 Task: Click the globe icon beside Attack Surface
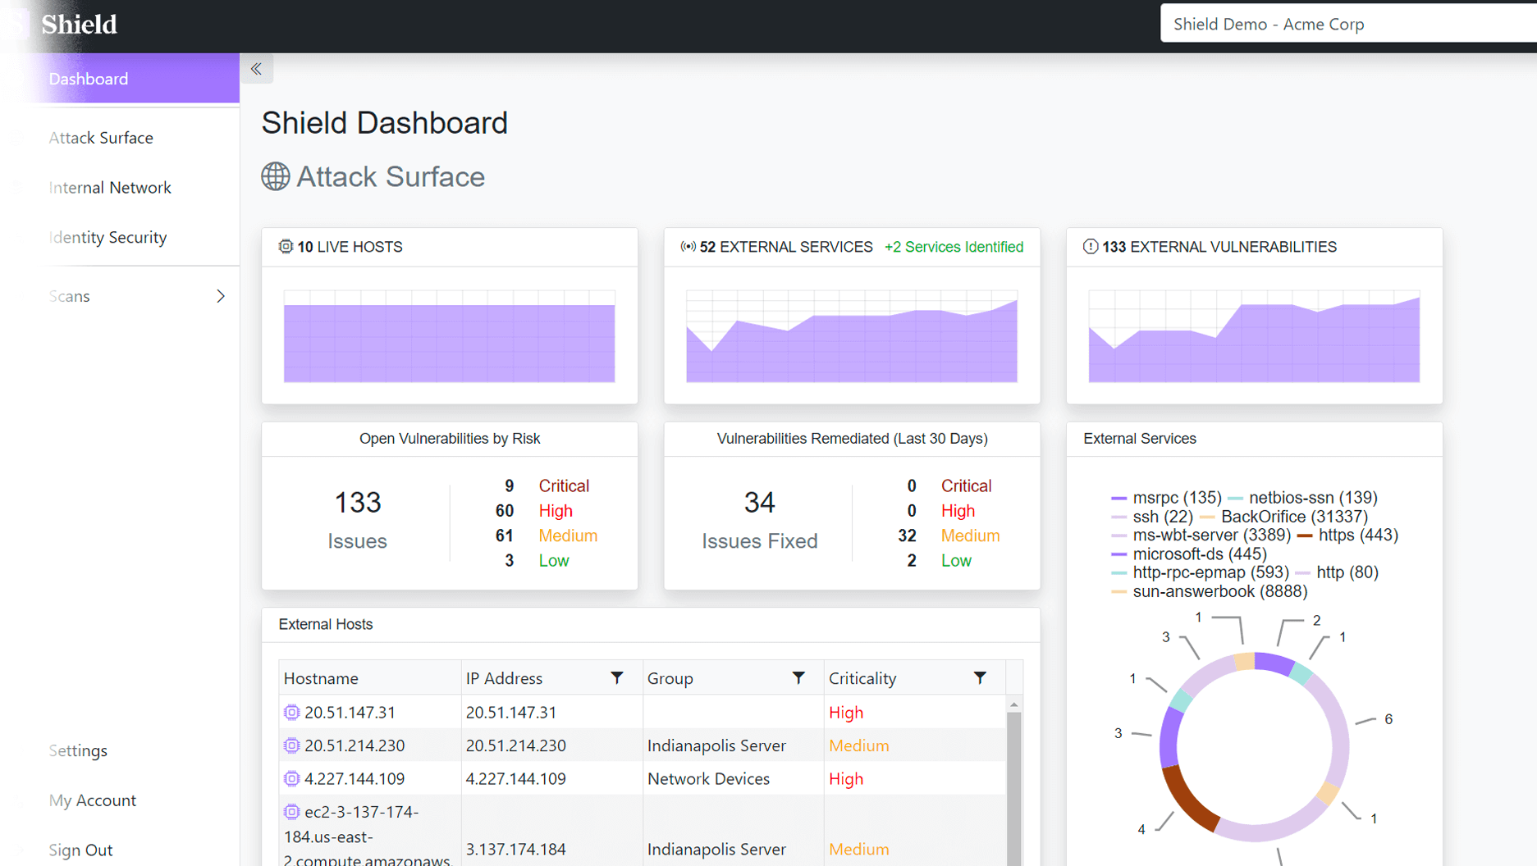pos(276,176)
